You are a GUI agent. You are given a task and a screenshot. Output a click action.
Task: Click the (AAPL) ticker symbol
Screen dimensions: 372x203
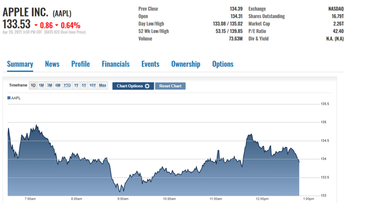click(62, 13)
